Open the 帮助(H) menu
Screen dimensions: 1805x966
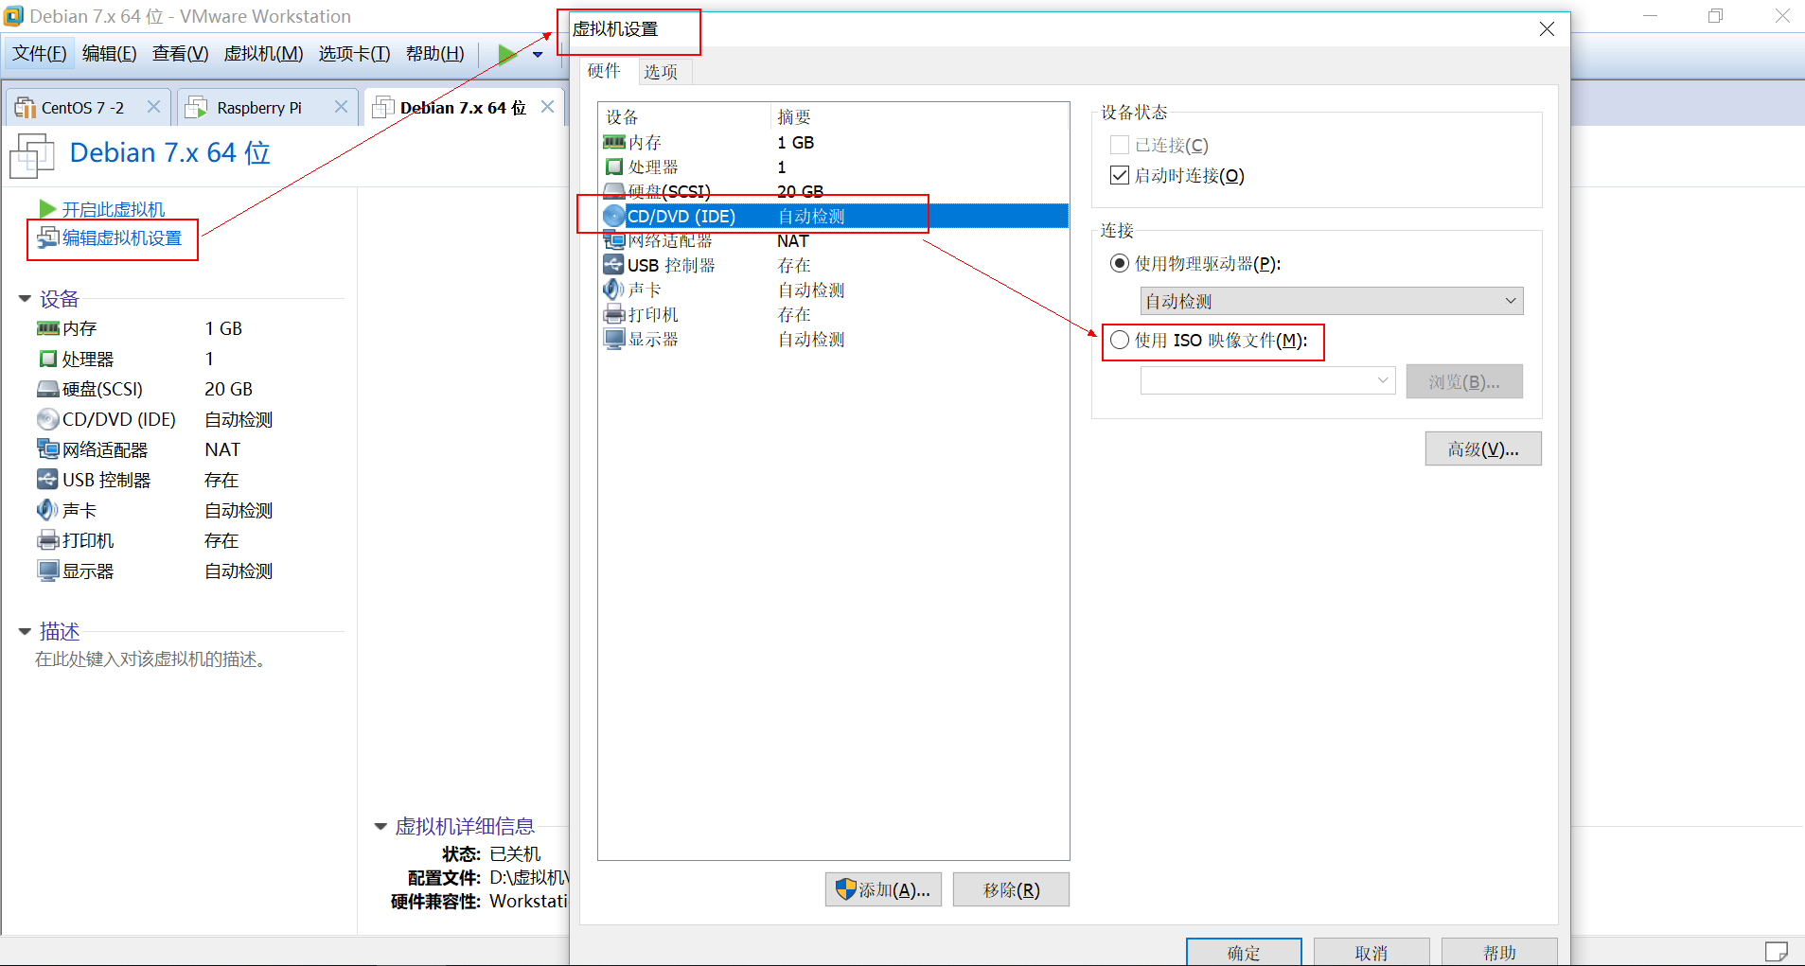tap(435, 54)
